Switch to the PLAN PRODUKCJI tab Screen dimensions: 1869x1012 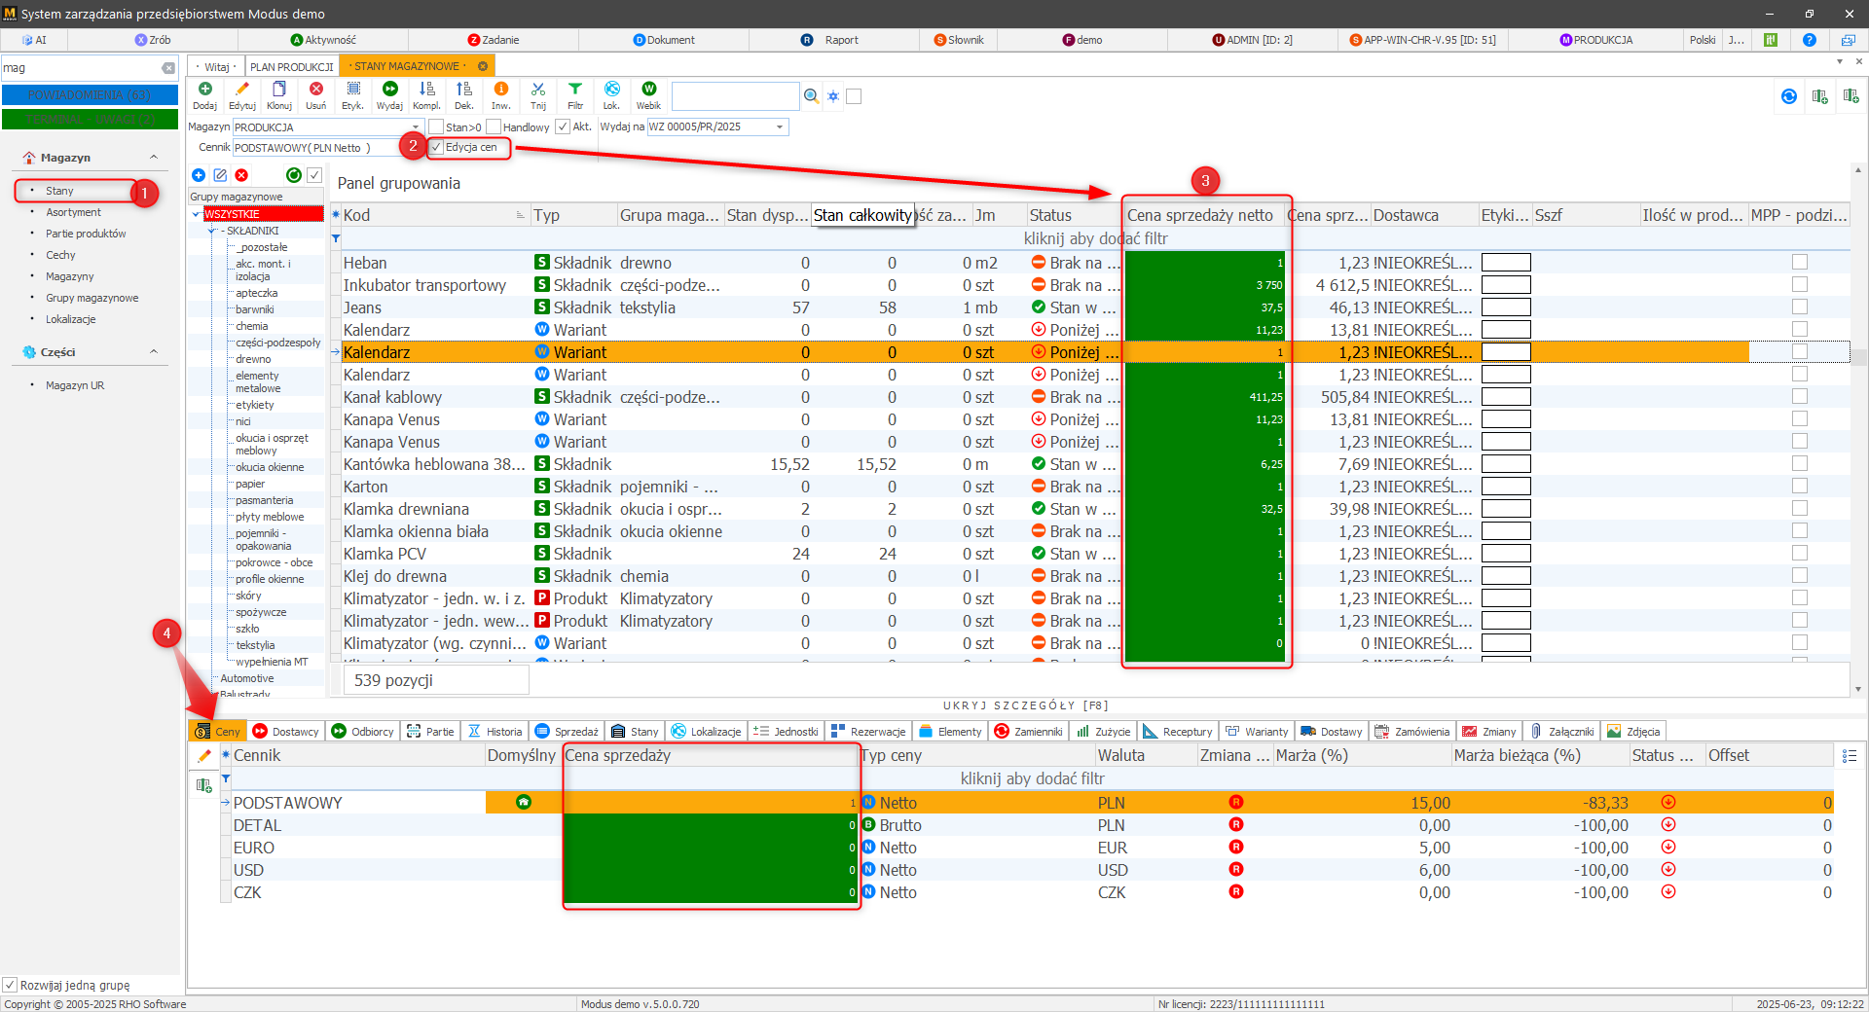291,66
